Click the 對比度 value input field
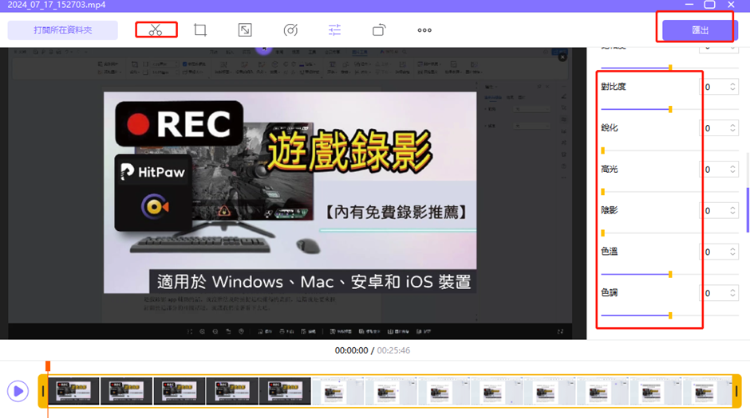 (714, 87)
